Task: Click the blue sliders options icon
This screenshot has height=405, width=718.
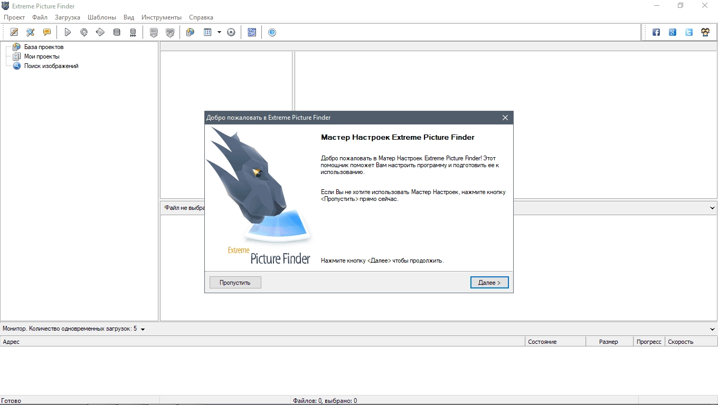Action: [252, 32]
